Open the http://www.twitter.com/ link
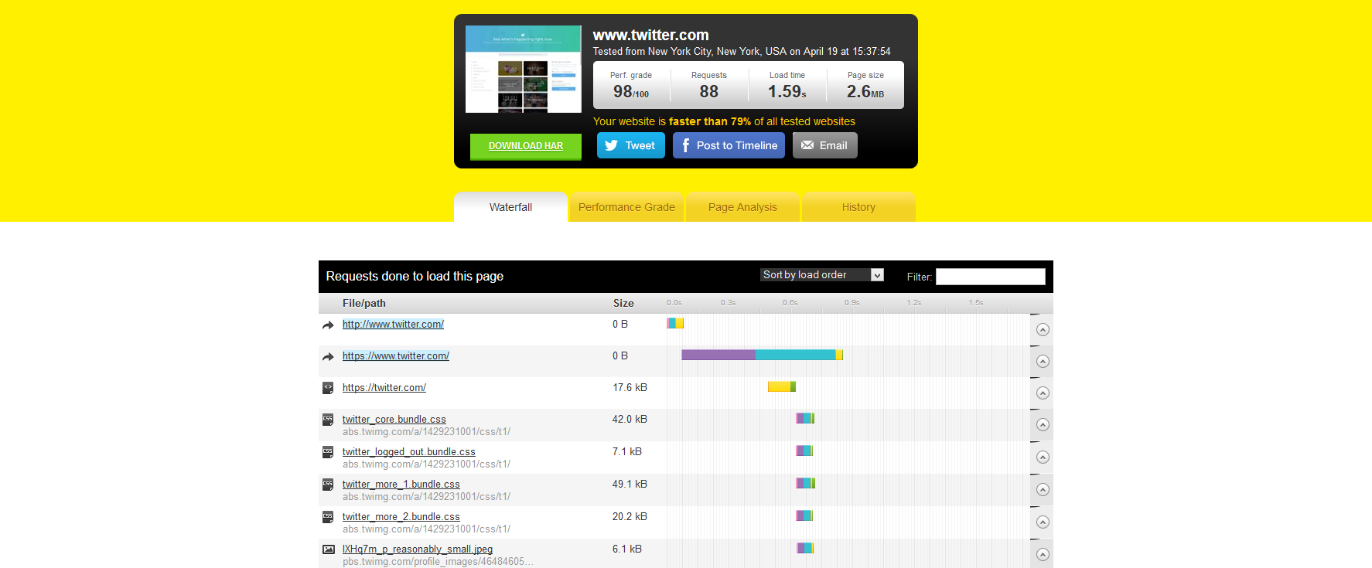Image resolution: width=1372 pixels, height=568 pixels. pyautogui.click(x=393, y=325)
